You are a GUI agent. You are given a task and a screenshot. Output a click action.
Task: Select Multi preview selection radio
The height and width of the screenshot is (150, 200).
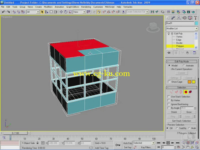189,128
